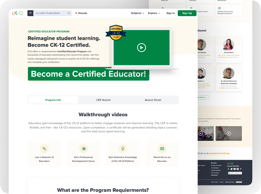
Task: Click the magnifier search icon
Action: pyautogui.click(x=69, y=13)
